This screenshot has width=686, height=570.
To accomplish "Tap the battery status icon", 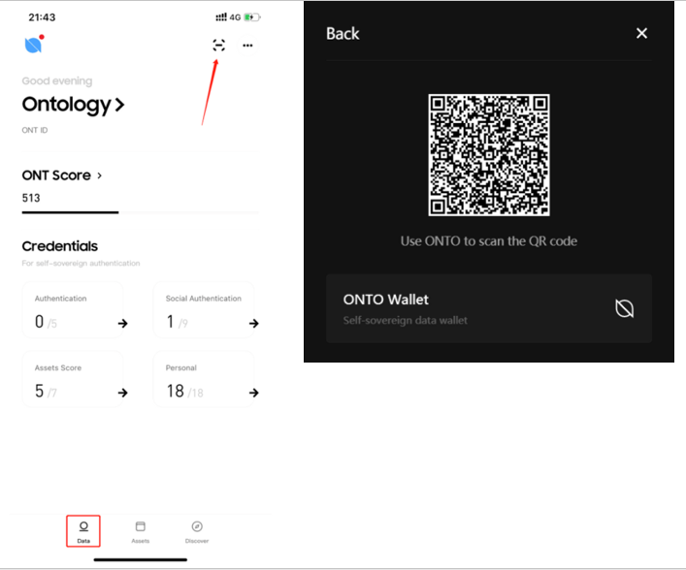I will point(252,17).
